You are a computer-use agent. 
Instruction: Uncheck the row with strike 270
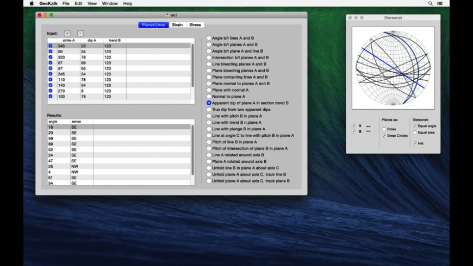coord(51,91)
